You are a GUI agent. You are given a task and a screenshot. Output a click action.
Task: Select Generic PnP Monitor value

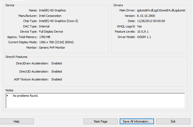tap(52, 48)
